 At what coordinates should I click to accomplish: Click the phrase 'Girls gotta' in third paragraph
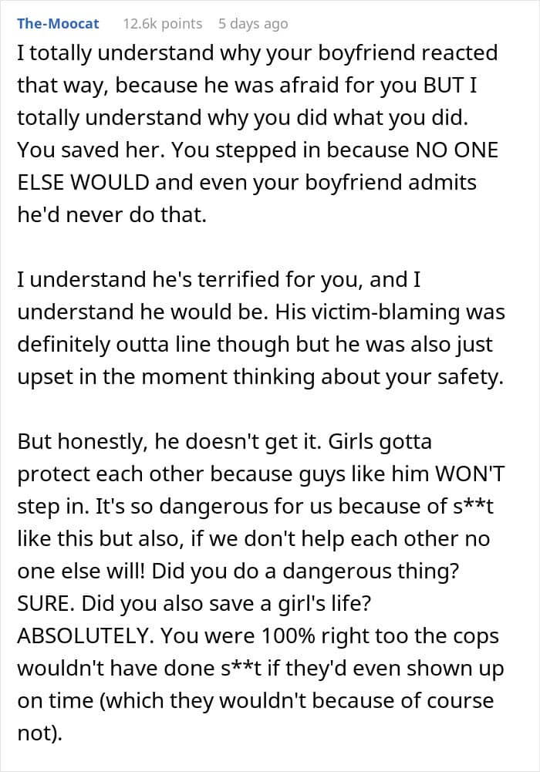(x=380, y=441)
